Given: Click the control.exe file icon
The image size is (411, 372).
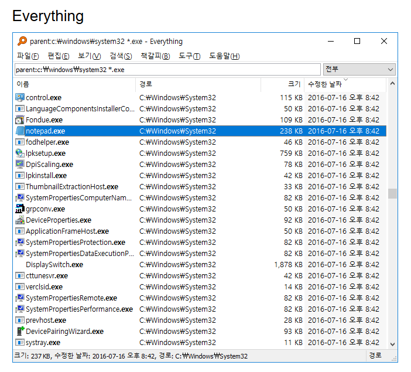Looking at the screenshot, I should click(20, 98).
